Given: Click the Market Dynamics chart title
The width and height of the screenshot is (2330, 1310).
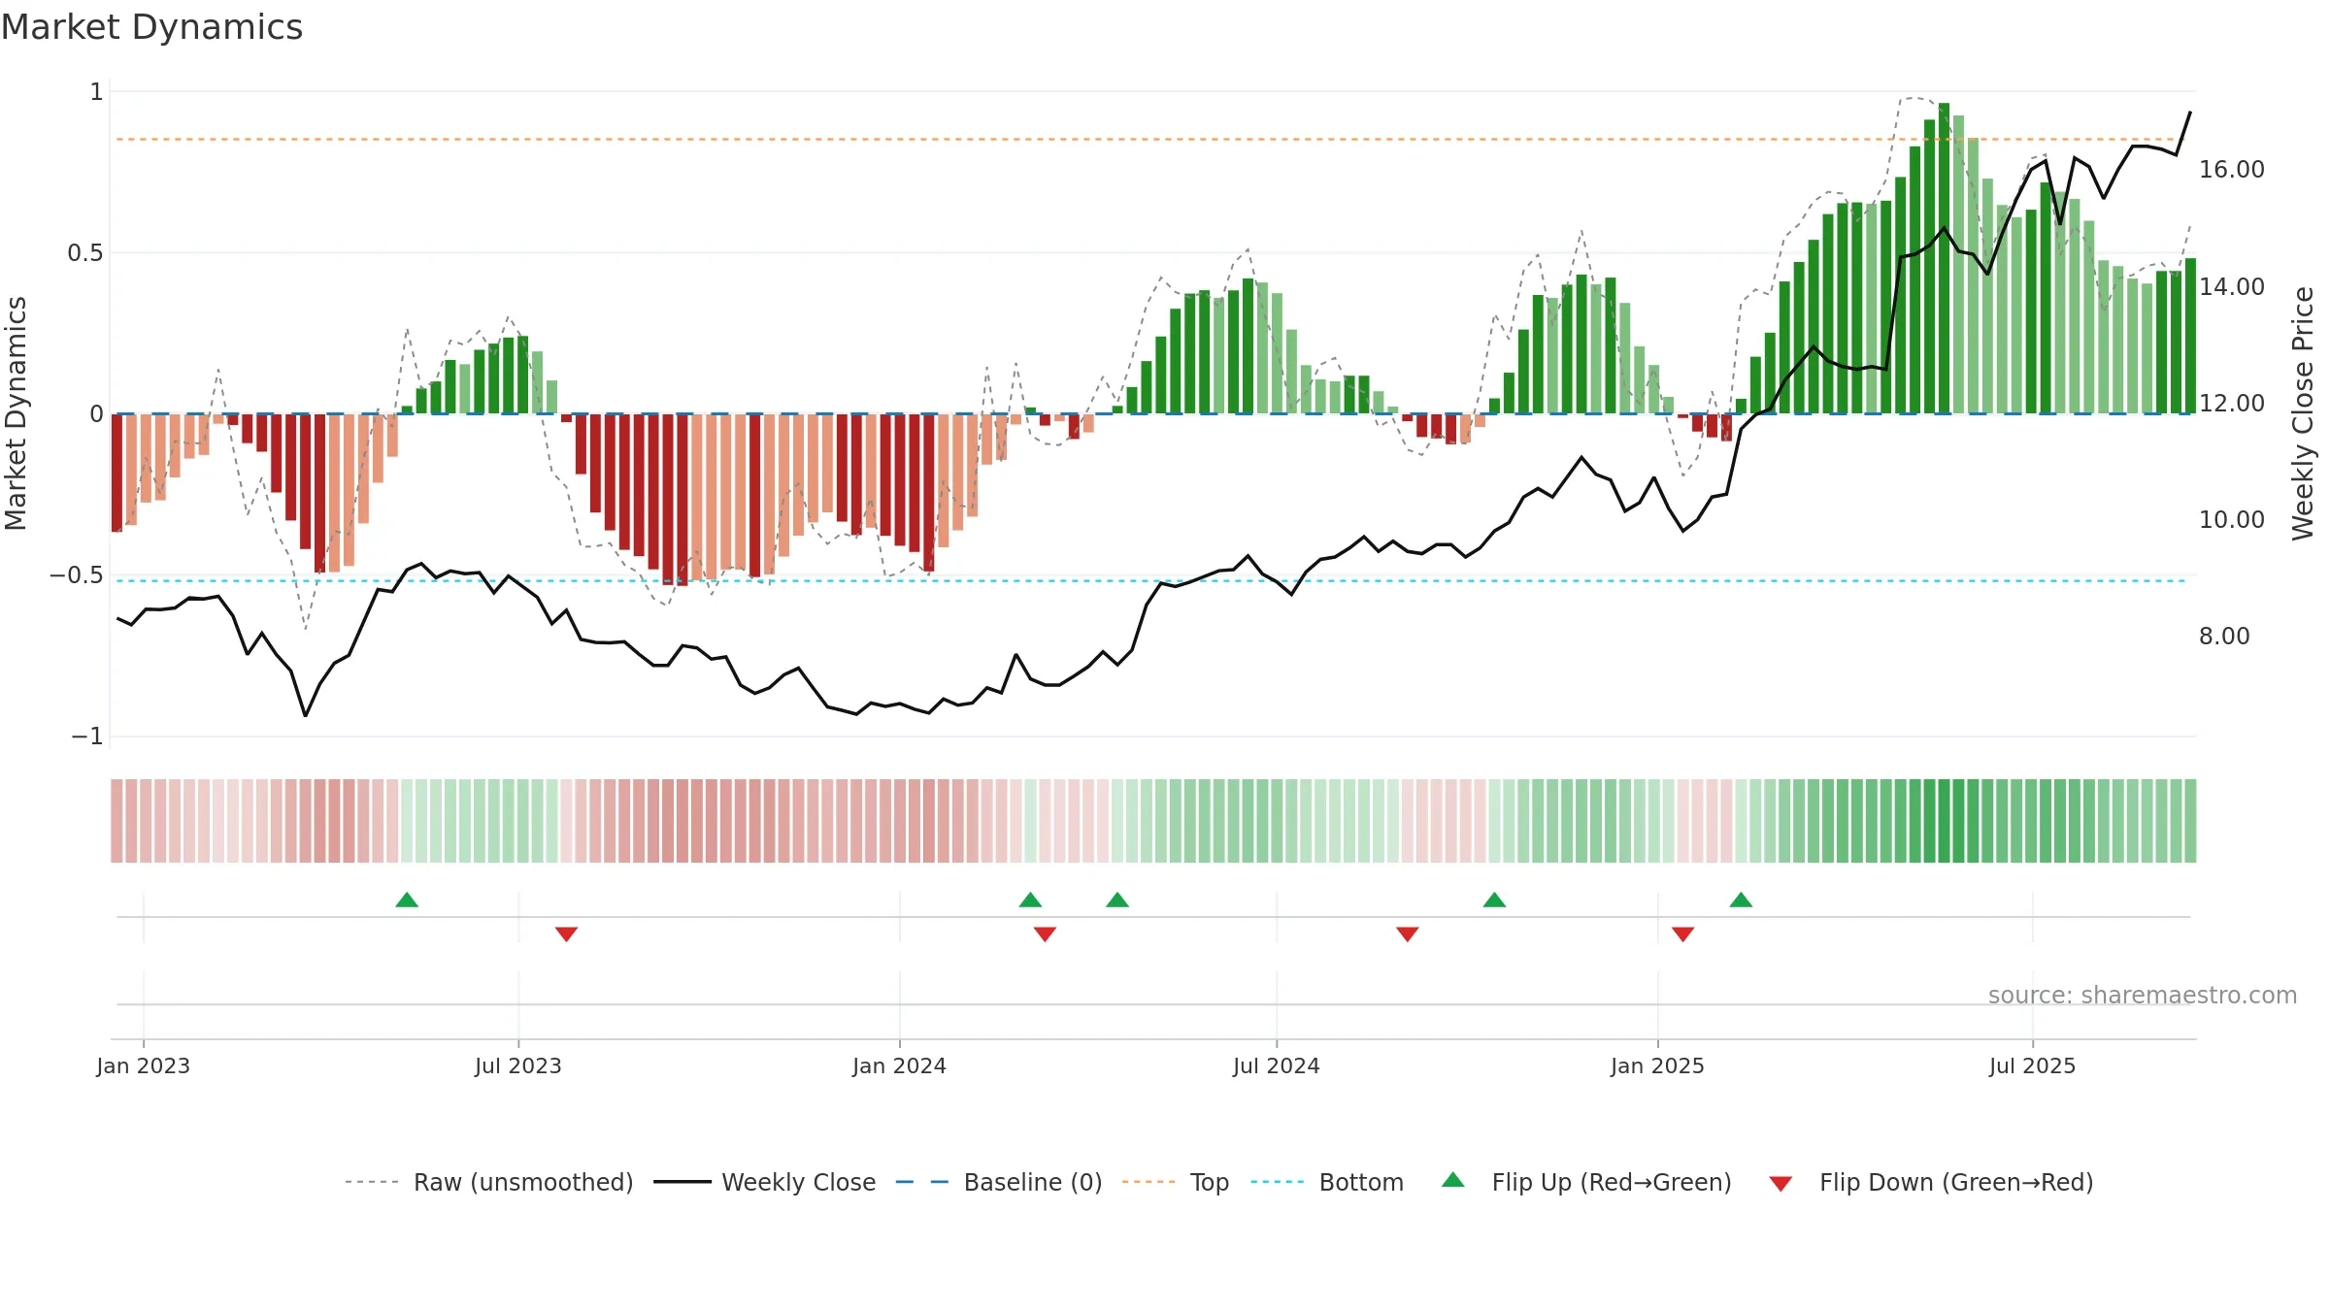Looking at the screenshot, I should pyautogui.click(x=151, y=27).
